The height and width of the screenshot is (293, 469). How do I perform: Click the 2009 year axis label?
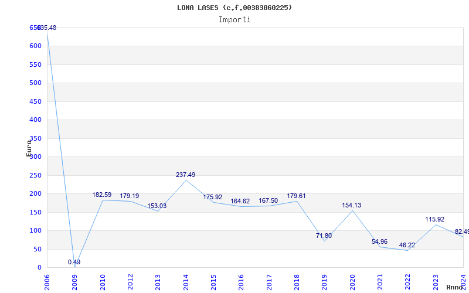coord(75,282)
